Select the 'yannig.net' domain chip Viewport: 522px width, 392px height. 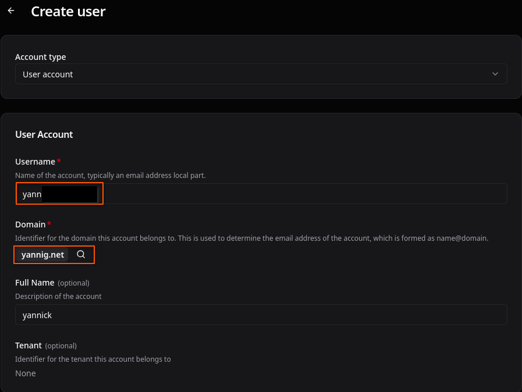[42, 255]
